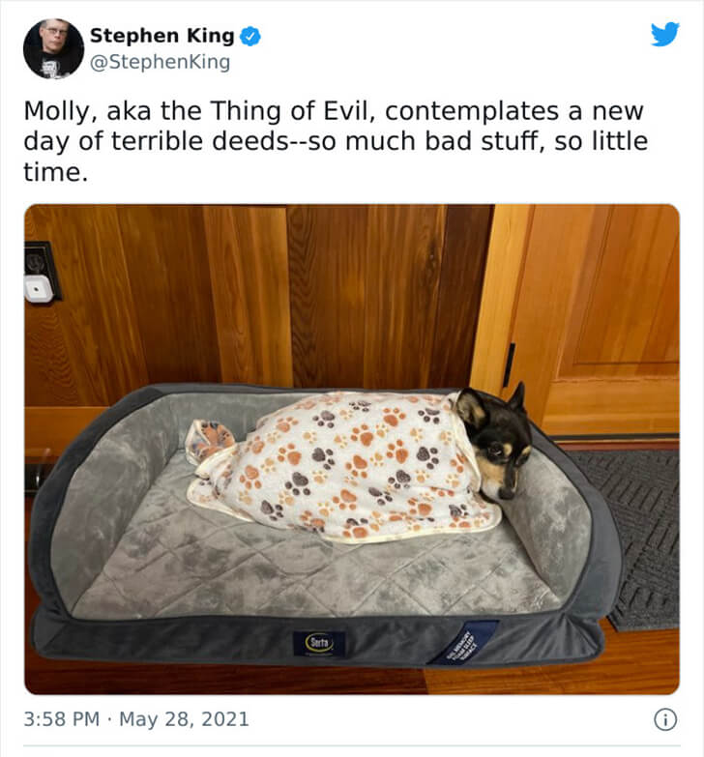
Task: Click the tweet text about Molly
Action: click(x=336, y=141)
